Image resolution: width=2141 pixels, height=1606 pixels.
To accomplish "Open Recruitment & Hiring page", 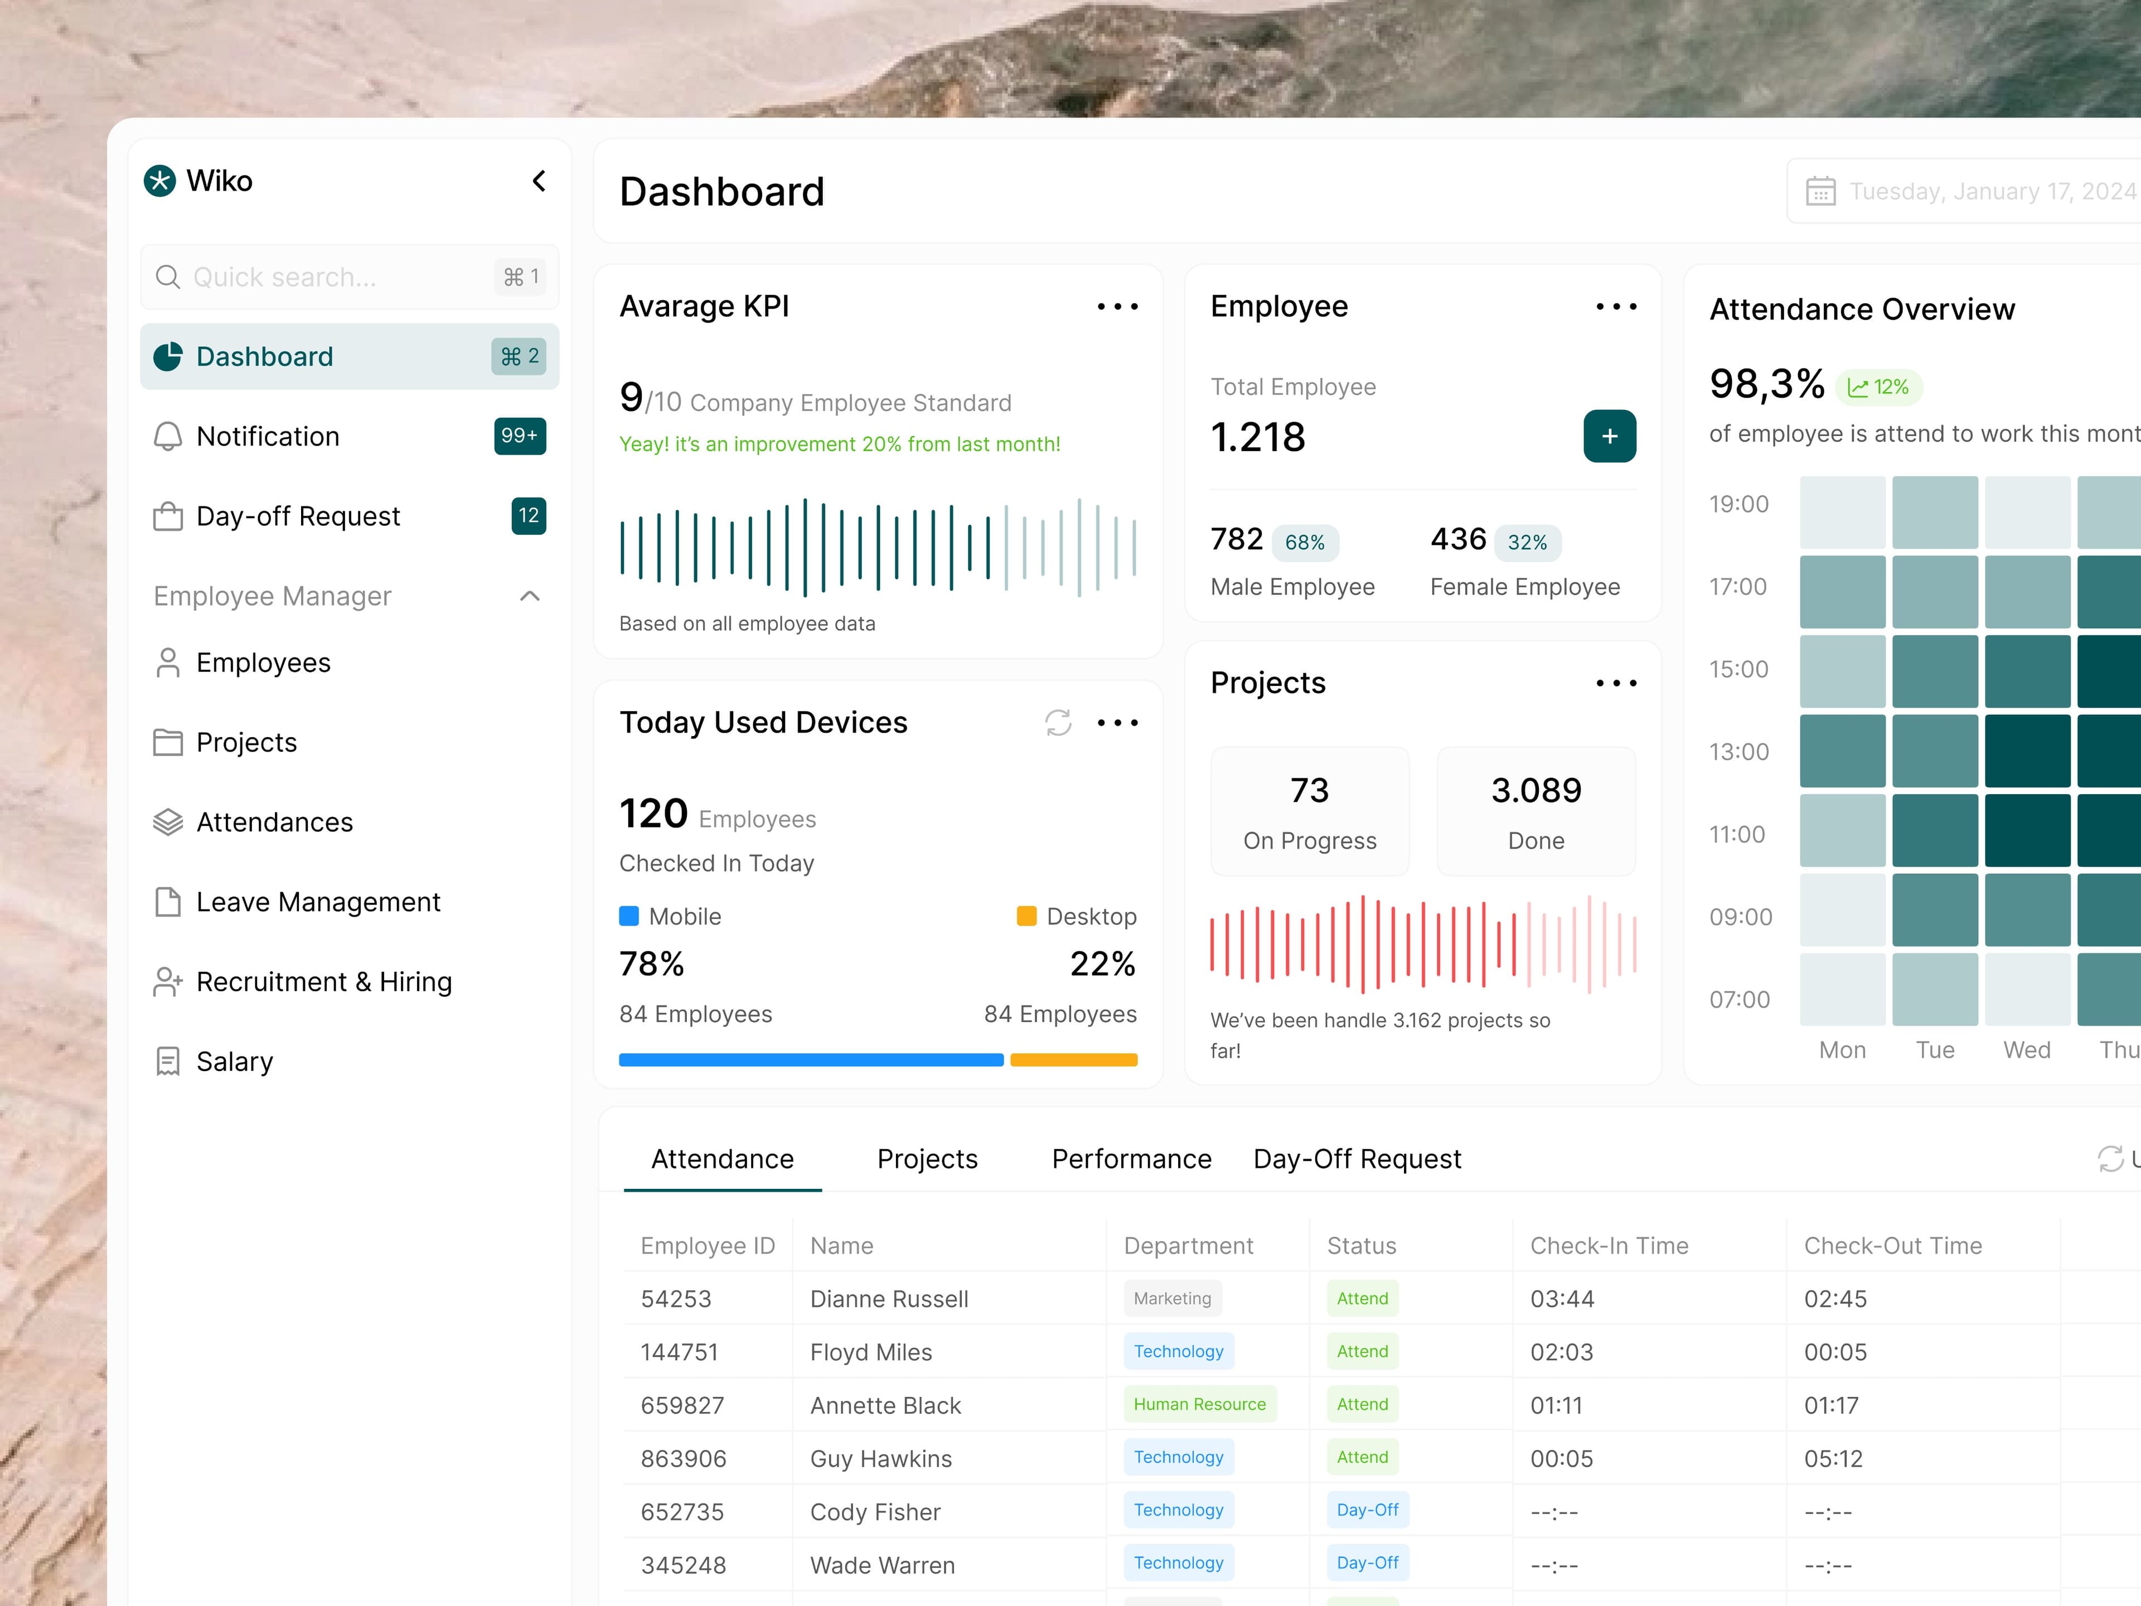I will [350, 981].
